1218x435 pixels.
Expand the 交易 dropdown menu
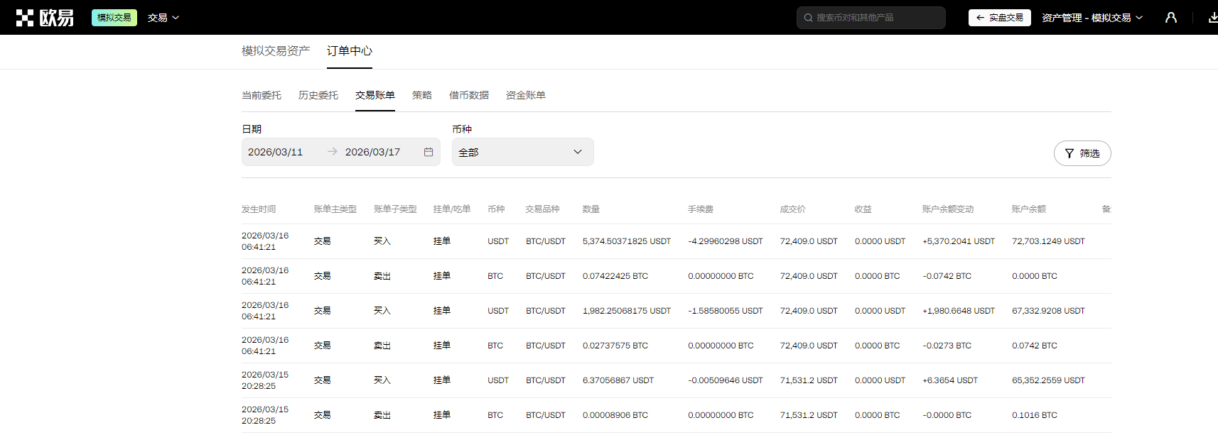[163, 18]
